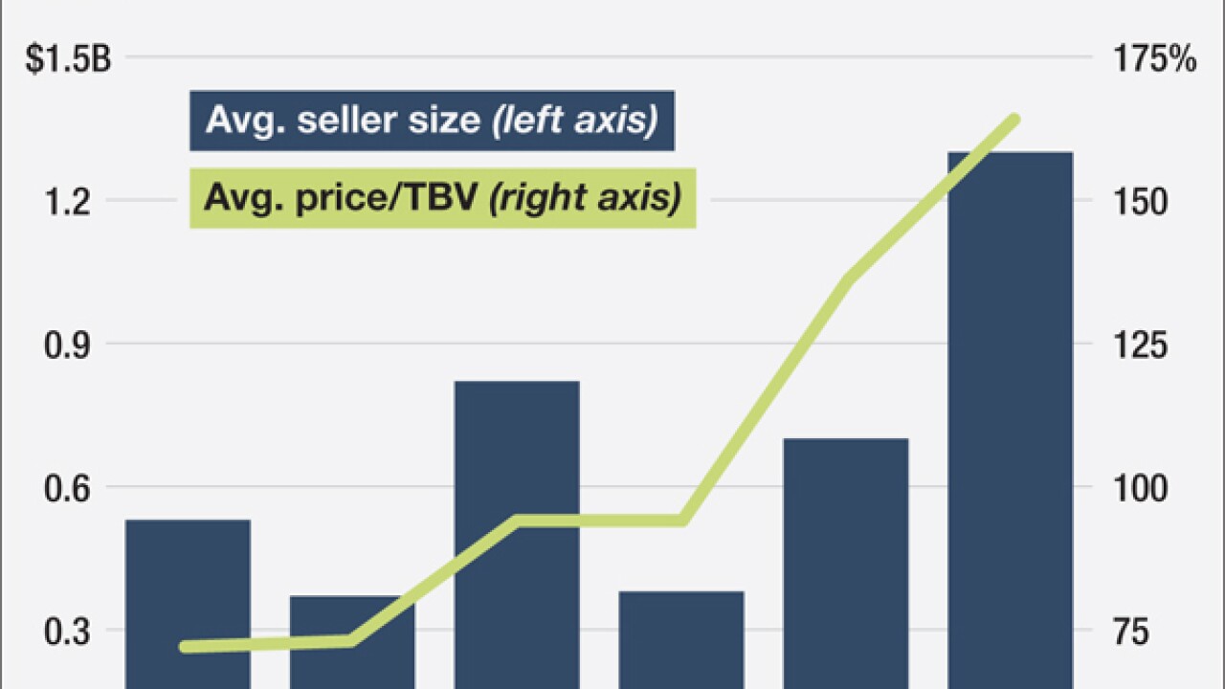Screen dimensions: 1225x689
Task: Select the $1.5B left axis label
Action: [x=68, y=59]
